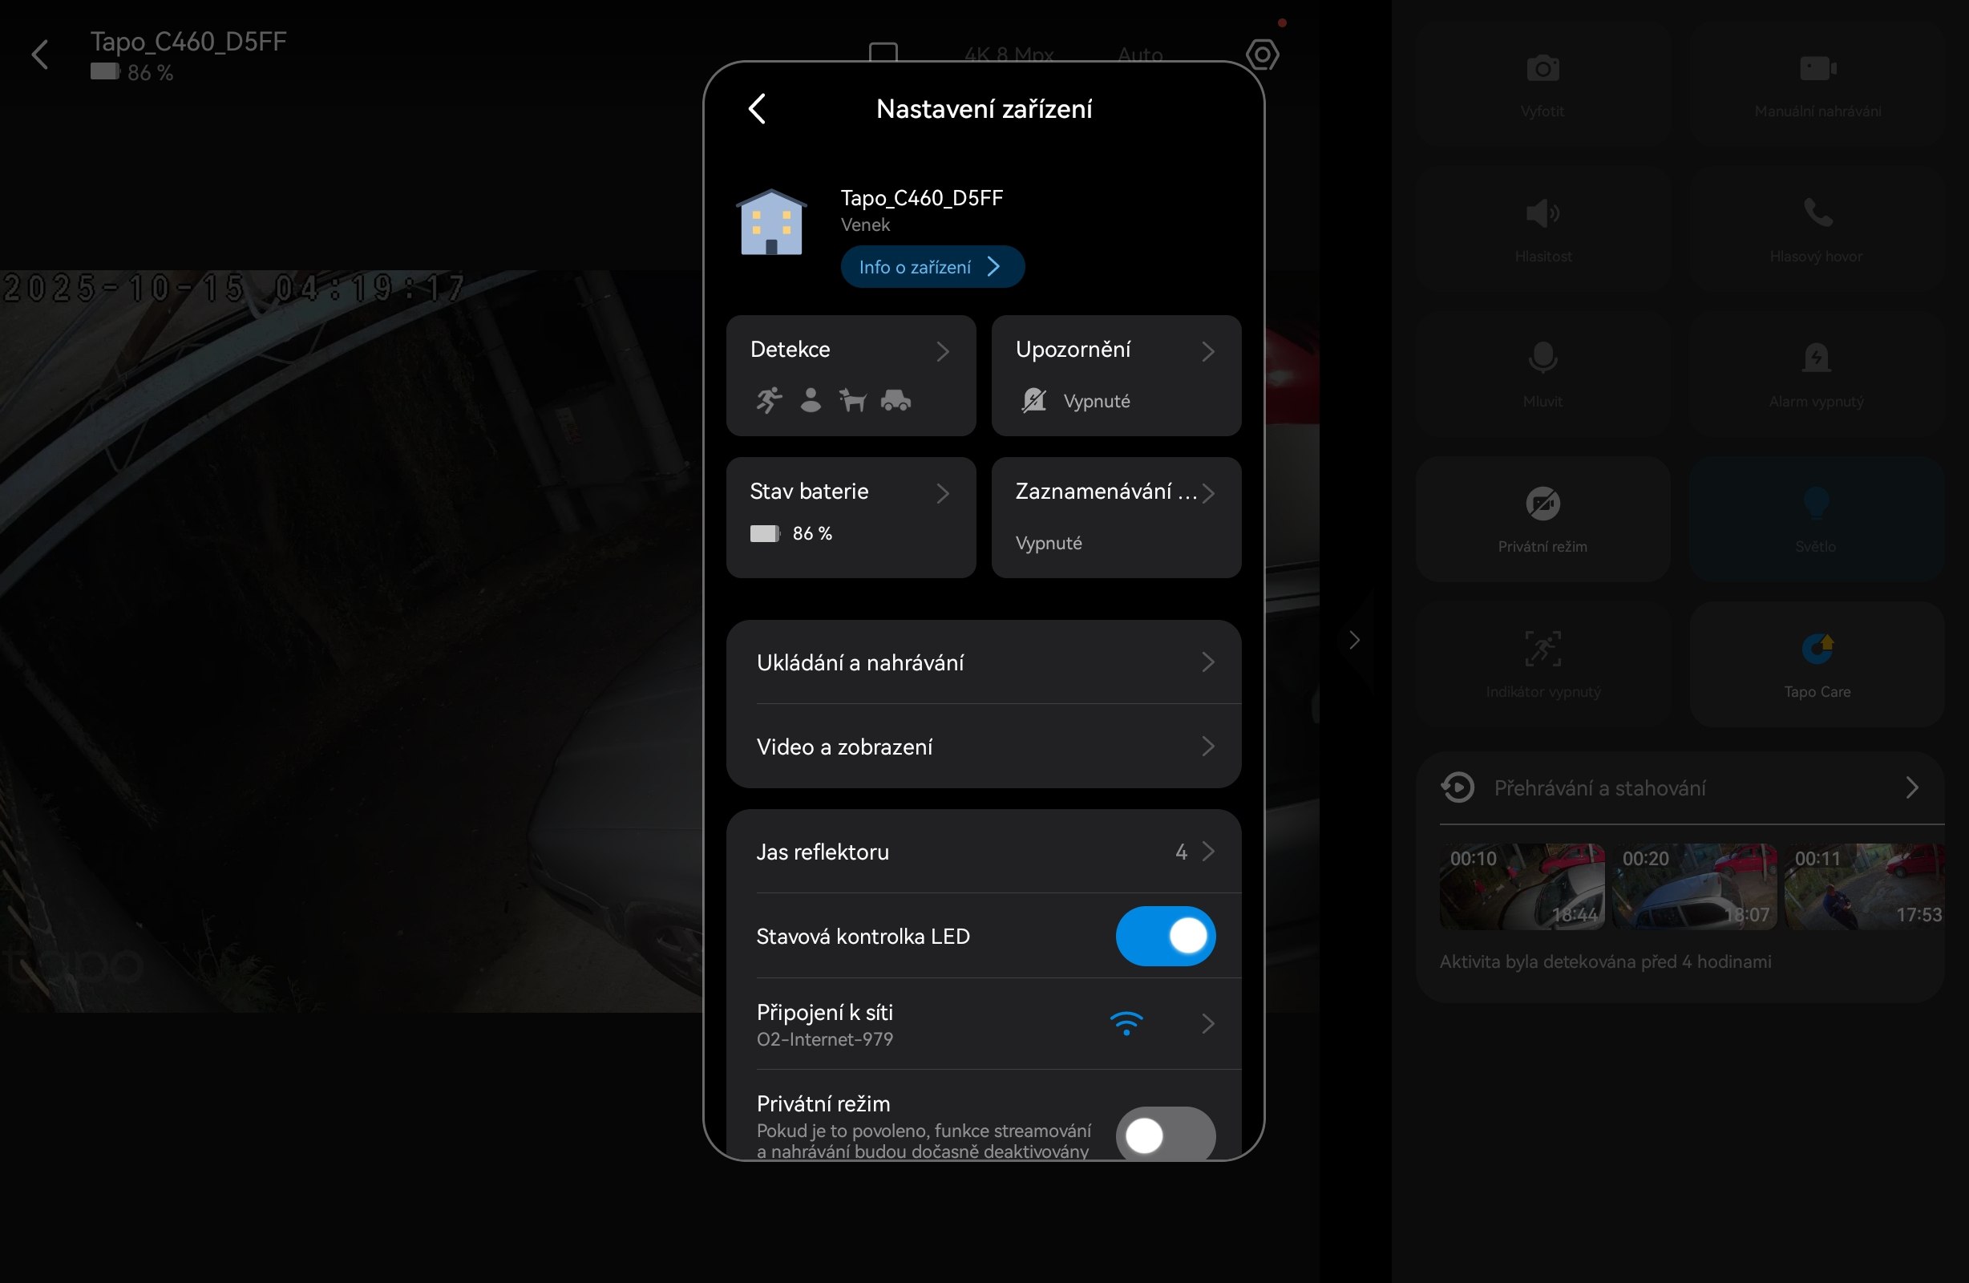This screenshot has width=1969, height=1283.
Task: Open the 17:53 recording thumbnail
Action: [1863, 886]
